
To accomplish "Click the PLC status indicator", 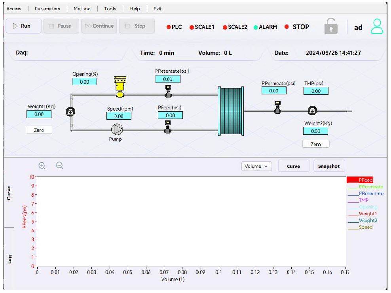I will click(x=174, y=27).
